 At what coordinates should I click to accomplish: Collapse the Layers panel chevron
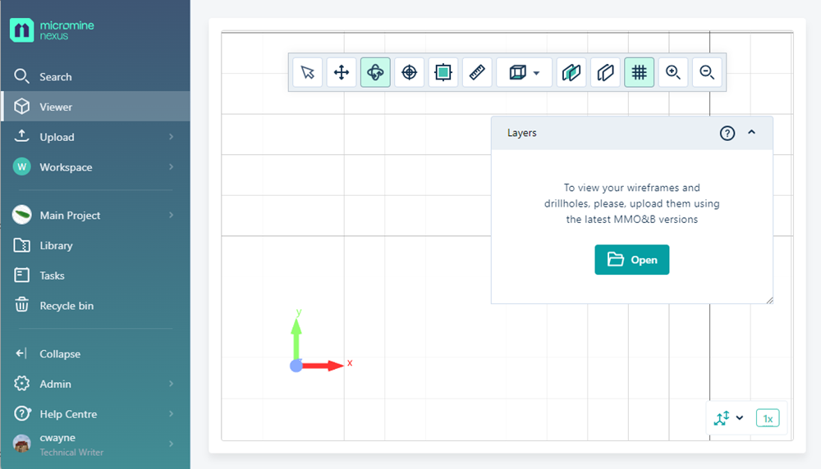click(752, 132)
